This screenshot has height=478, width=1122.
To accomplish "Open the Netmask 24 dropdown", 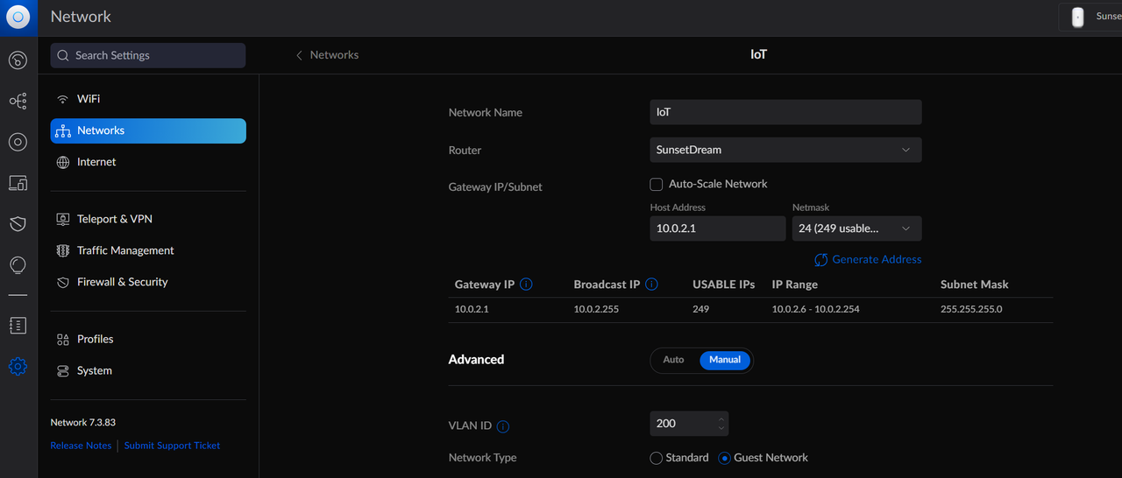I will [x=856, y=228].
